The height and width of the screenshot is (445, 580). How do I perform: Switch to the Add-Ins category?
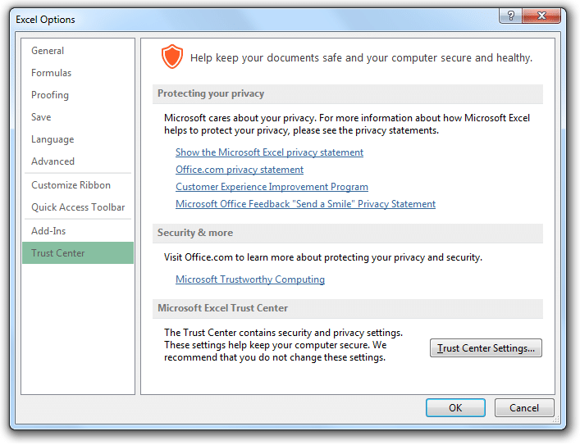(x=48, y=231)
